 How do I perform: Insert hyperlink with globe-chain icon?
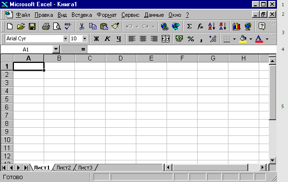164,26
